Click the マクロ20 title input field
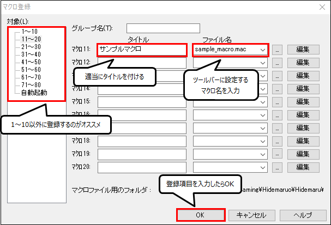 [142, 167]
